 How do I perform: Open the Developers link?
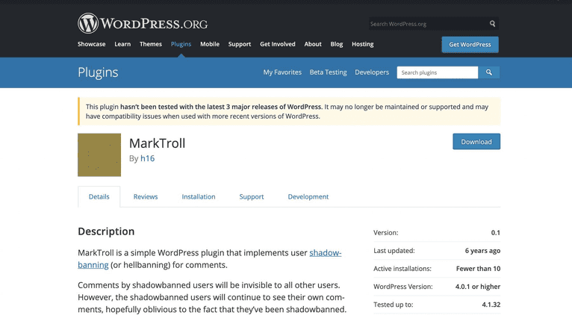pyautogui.click(x=372, y=72)
